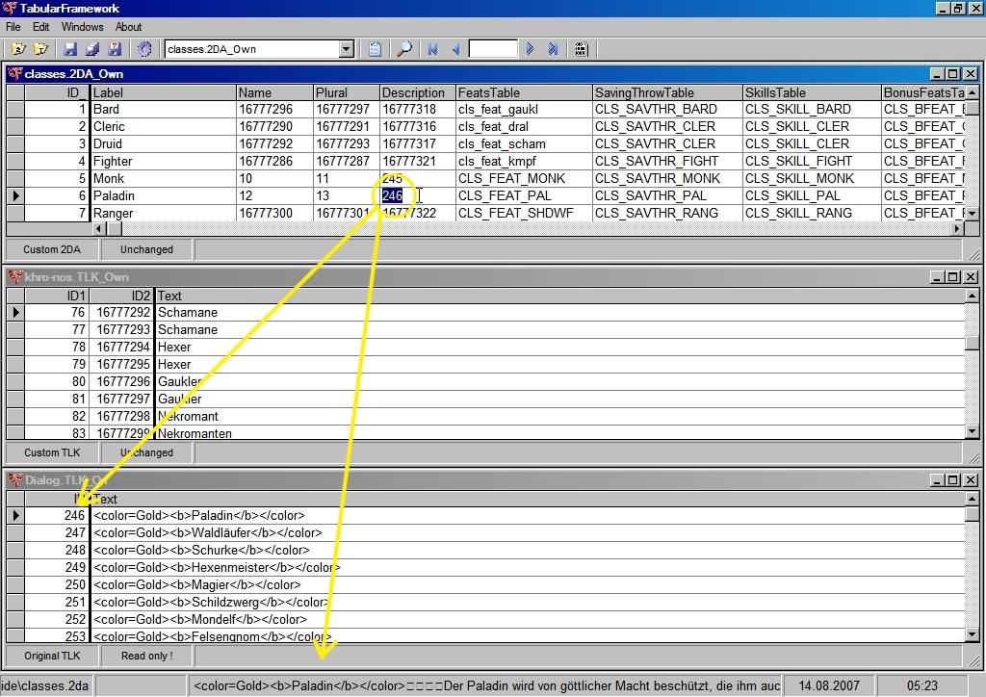Jump to first record with navigation icon
This screenshot has width=986, height=697.
(x=433, y=49)
